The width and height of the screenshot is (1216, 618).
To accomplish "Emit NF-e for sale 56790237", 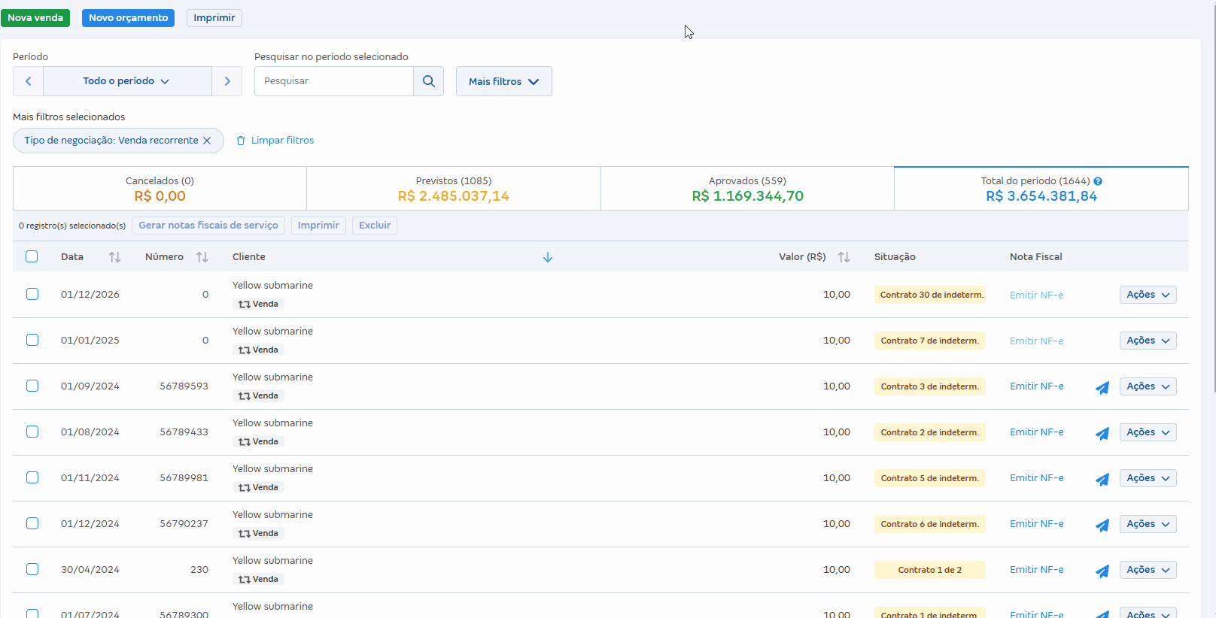I will click(x=1037, y=524).
